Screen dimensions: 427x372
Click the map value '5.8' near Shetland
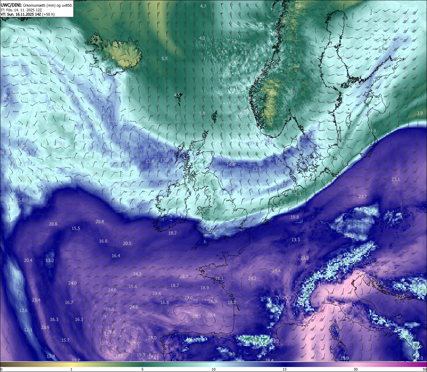(202, 113)
